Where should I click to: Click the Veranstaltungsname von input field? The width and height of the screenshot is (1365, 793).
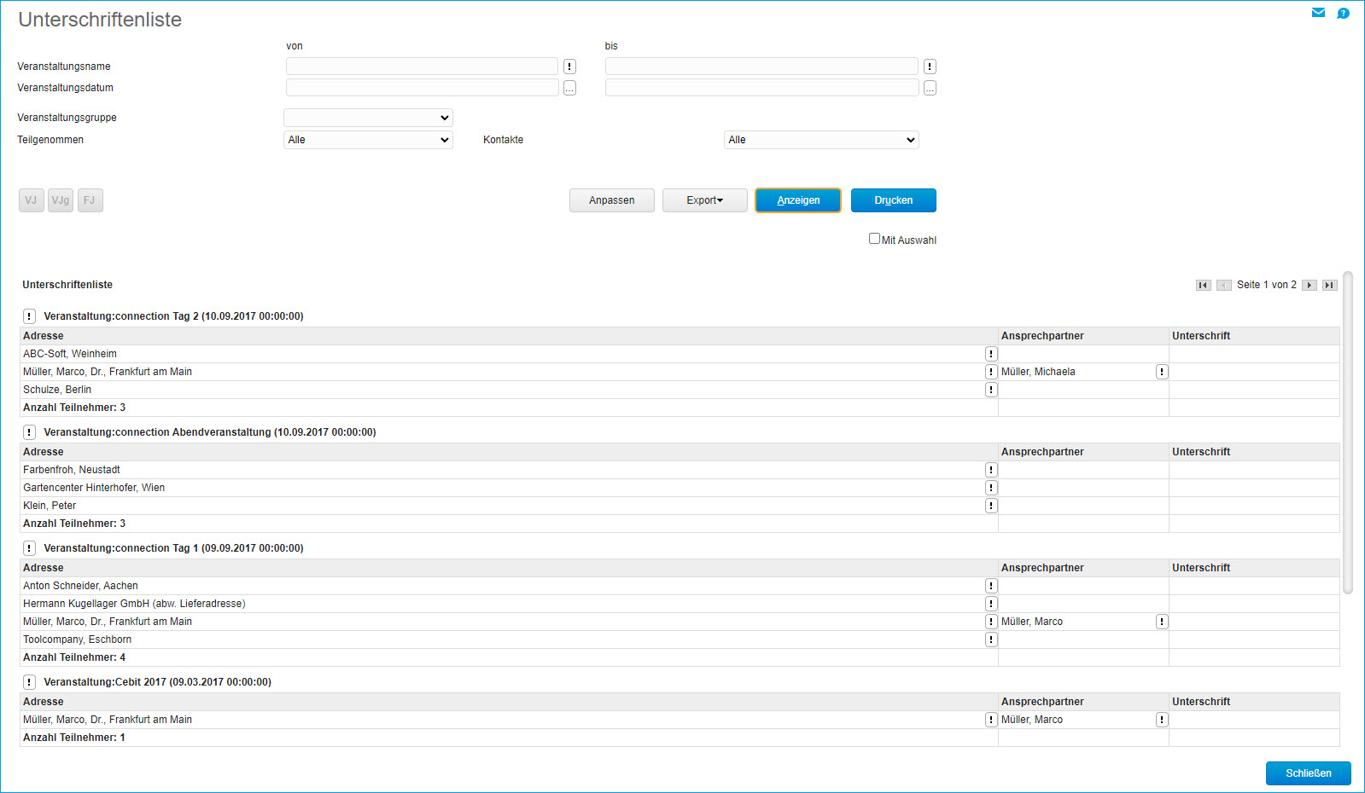tap(422, 67)
